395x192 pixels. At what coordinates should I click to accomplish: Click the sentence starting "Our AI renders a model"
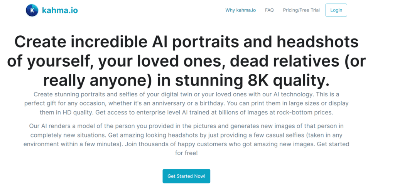point(69,126)
